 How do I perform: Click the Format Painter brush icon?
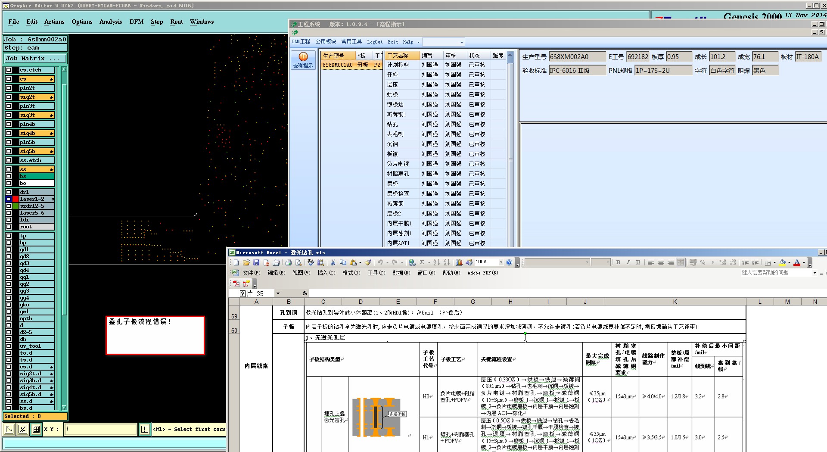click(368, 262)
